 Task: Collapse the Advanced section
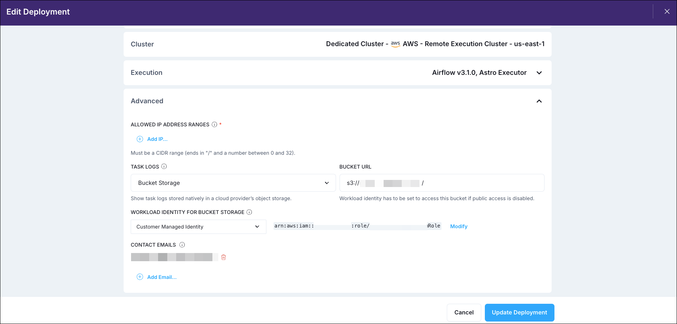[539, 101]
